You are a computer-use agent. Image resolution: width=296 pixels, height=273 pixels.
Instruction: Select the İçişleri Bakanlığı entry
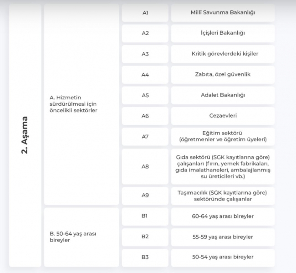(223, 33)
